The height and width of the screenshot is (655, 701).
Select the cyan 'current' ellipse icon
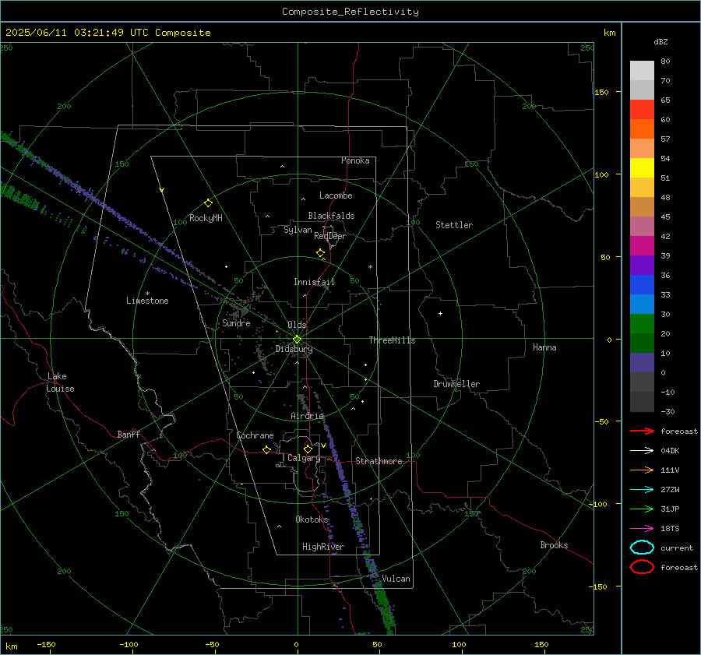(642, 548)
